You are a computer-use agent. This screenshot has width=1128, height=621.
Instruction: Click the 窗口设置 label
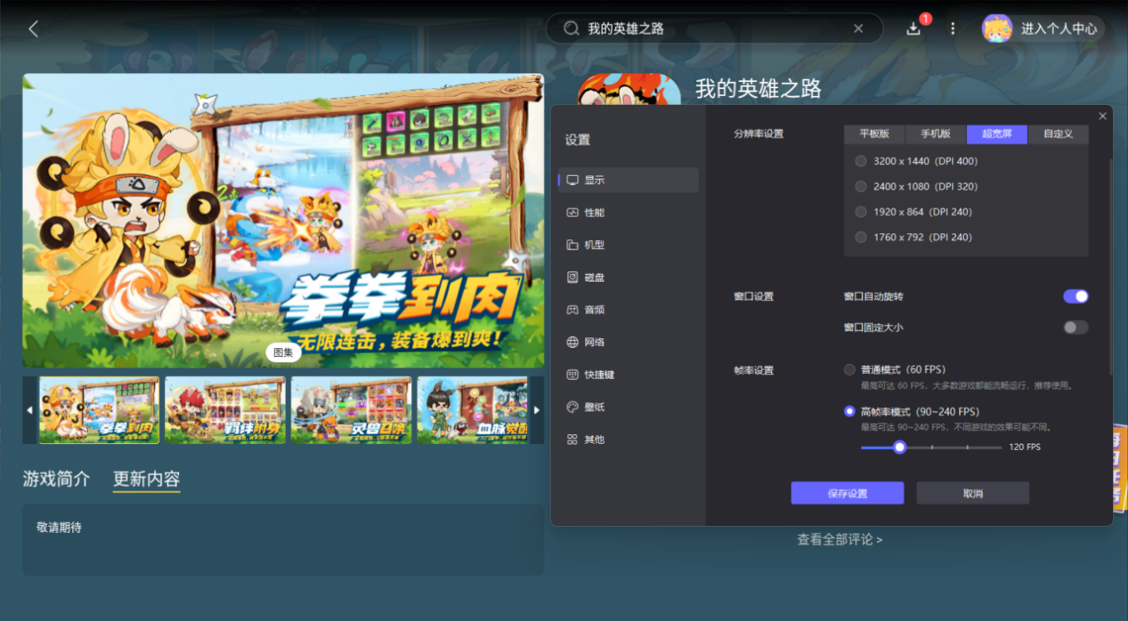click(753, 296)
